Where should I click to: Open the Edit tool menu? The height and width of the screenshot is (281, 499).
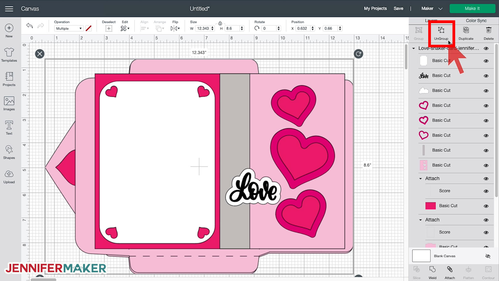tap(125, 28)
